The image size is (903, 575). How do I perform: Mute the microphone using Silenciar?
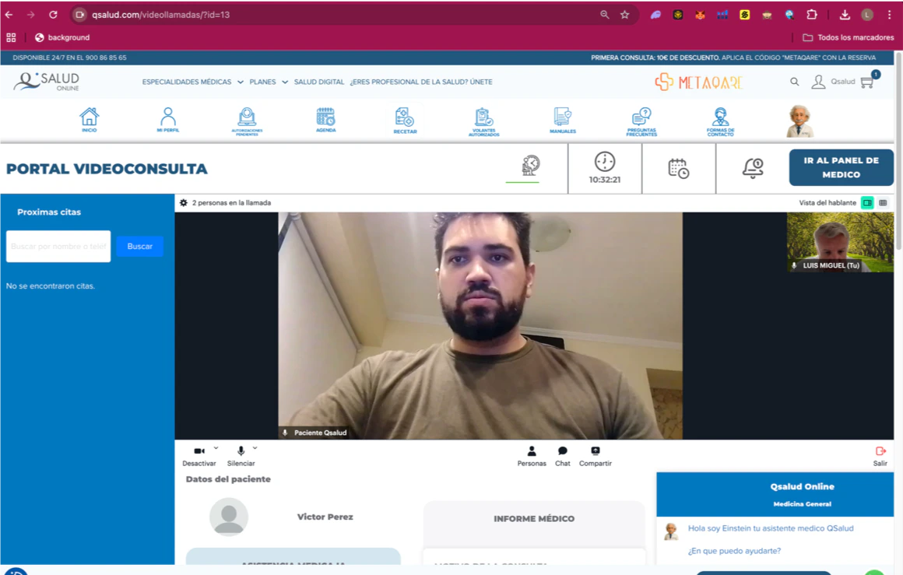241,455
